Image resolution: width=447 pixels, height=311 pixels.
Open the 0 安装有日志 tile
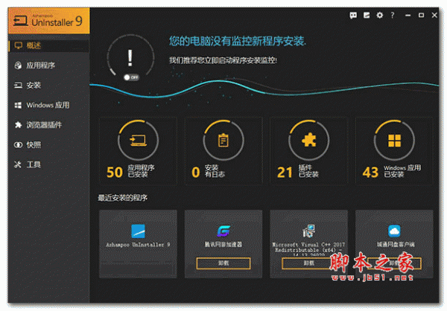(x=223, y=150)
